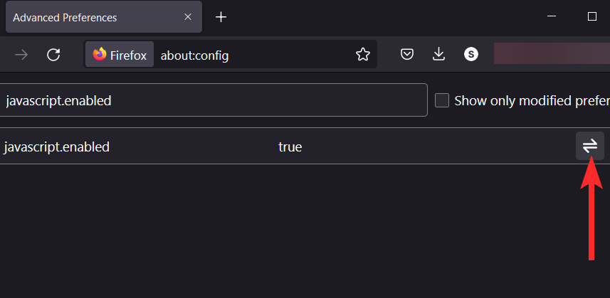The width and height of the screenshot is (610, 298).
Task: Toggle the javascript.enabled preference value
Action: pyautogui.click(x=589, y=146)
